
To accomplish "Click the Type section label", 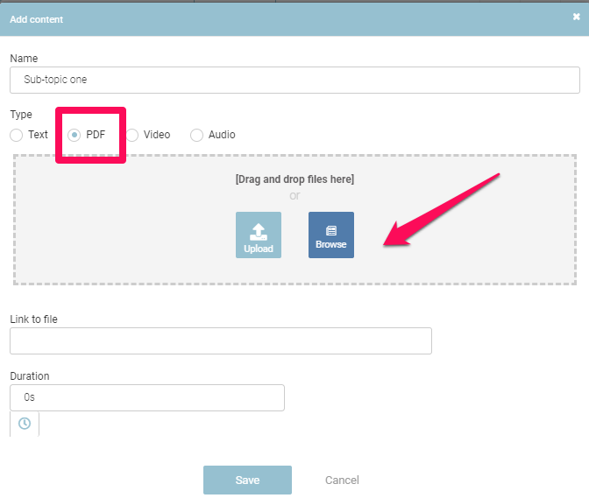I will tap(21, 115).
